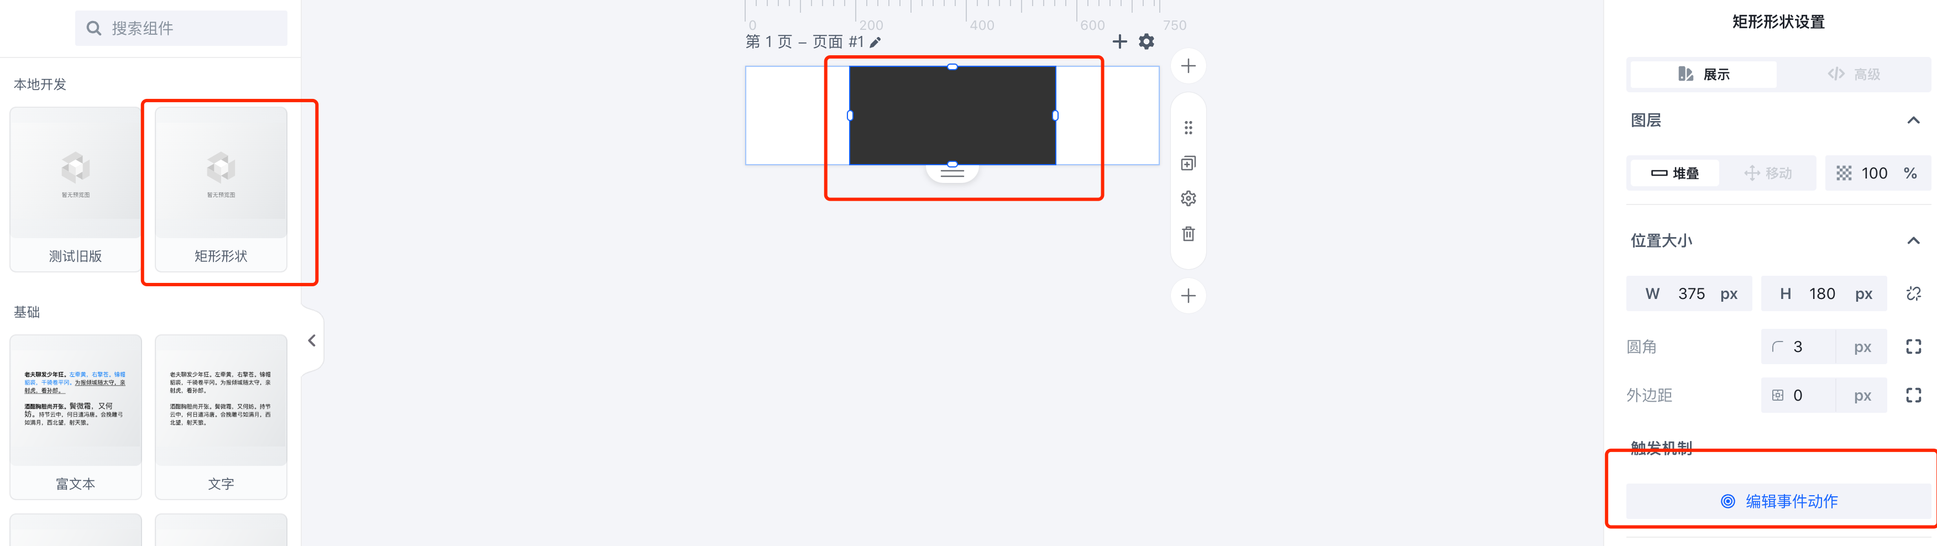Switch to 展示 tab
1937x546 pixels.
[1703, 75]
